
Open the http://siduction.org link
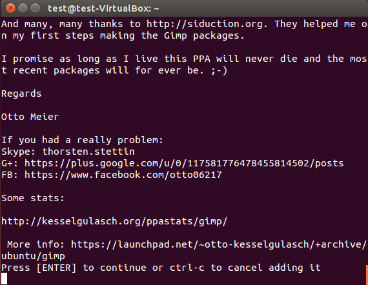[x=205, y=24]
